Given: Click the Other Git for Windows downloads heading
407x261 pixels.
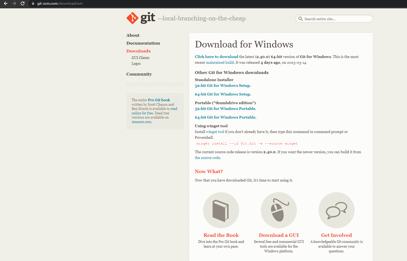Looking at the screenshot, I should 231,72.
